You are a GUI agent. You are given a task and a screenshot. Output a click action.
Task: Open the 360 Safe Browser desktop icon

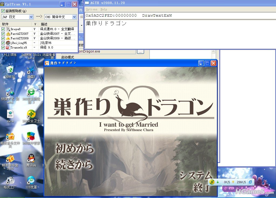click(31, 92)
